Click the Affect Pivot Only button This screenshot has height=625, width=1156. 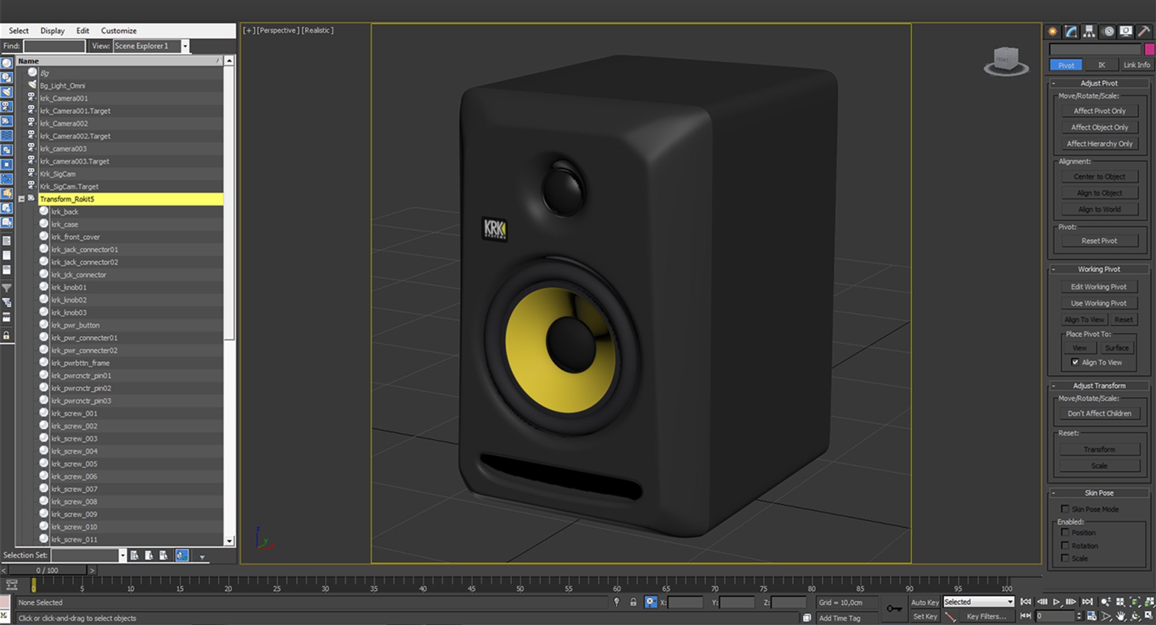click(x=1099, y=111)
